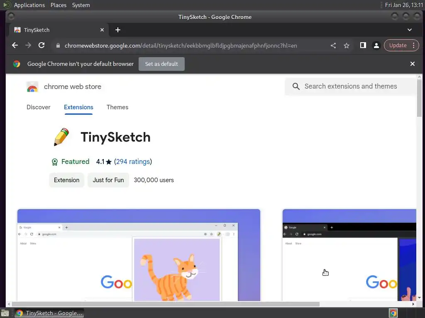Viewport: 425px width, 318px height.
Task: Open the dark theme screenshot thumbnail
Action: [x=349, y=255]
